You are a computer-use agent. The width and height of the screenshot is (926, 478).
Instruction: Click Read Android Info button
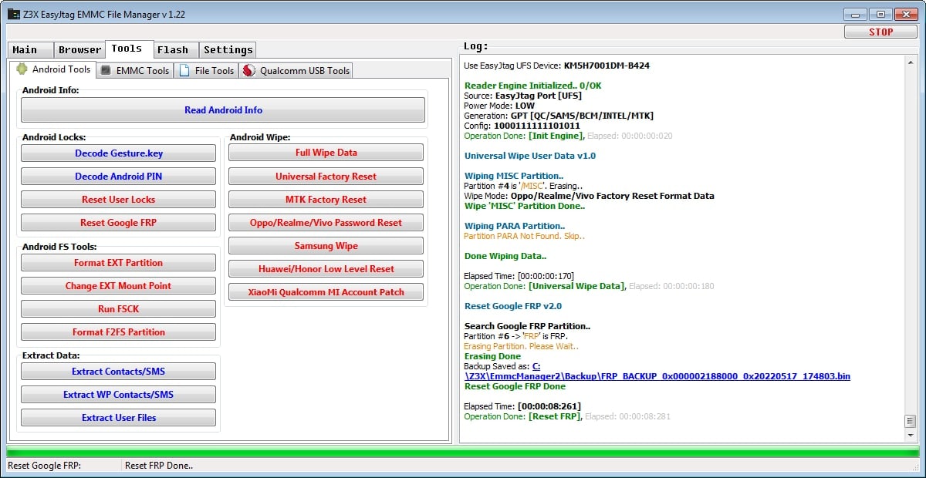pos(223,110)
